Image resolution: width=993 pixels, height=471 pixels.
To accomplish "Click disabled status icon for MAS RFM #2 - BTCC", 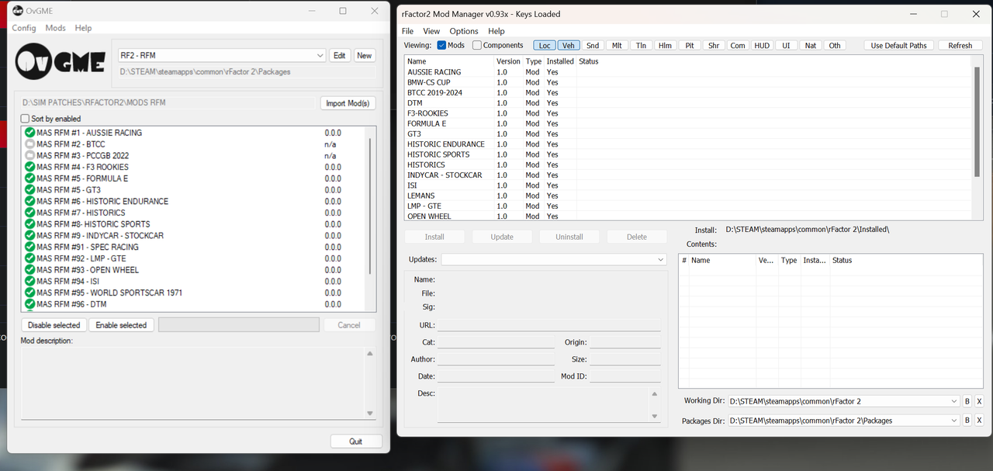I will click(30, 144).
